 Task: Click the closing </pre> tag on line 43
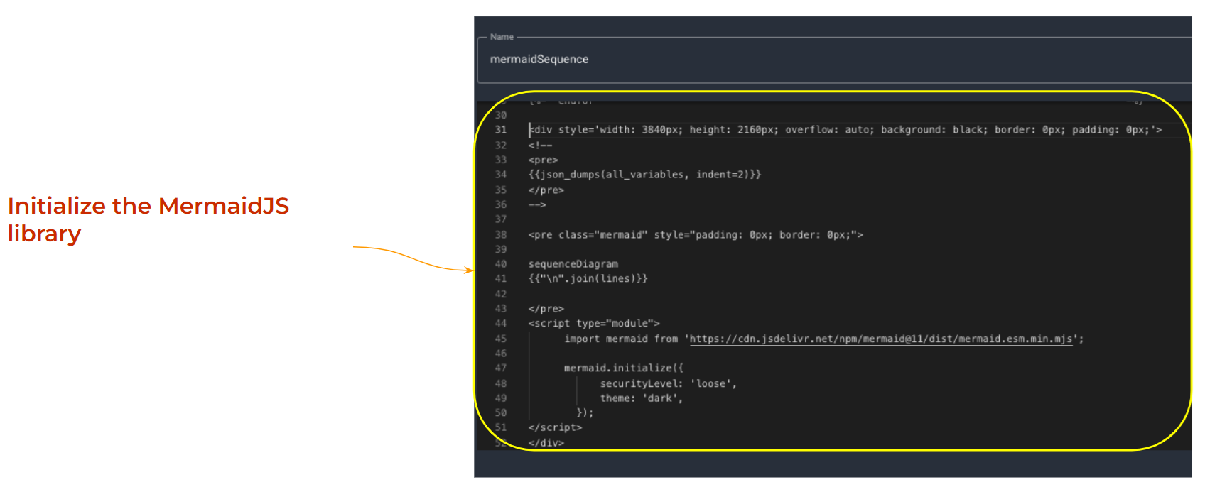(x=546, y=309)
